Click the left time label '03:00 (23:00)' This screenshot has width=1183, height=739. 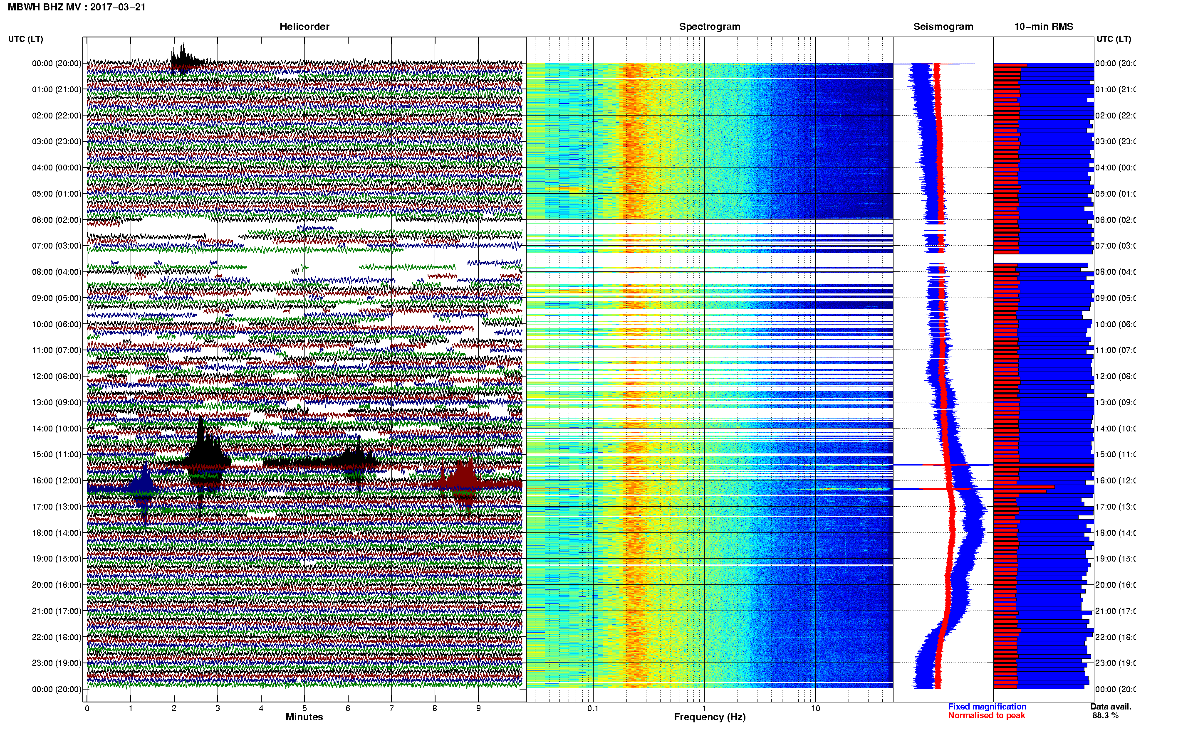(57, 141)
